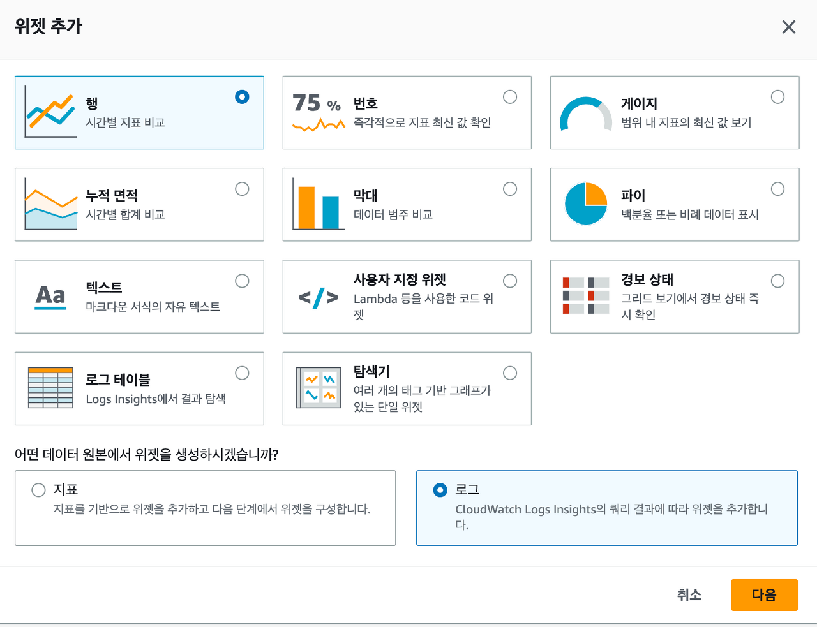Click the explorer widget icon
This screenshot has width=817, height=627.
[x=318, y=388]
